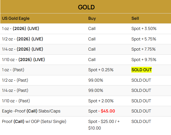Select the 1/4 oz (2026) LIVE row label
Image resolution: width=171 pixels, height=135 pixels.
point(23,49)
